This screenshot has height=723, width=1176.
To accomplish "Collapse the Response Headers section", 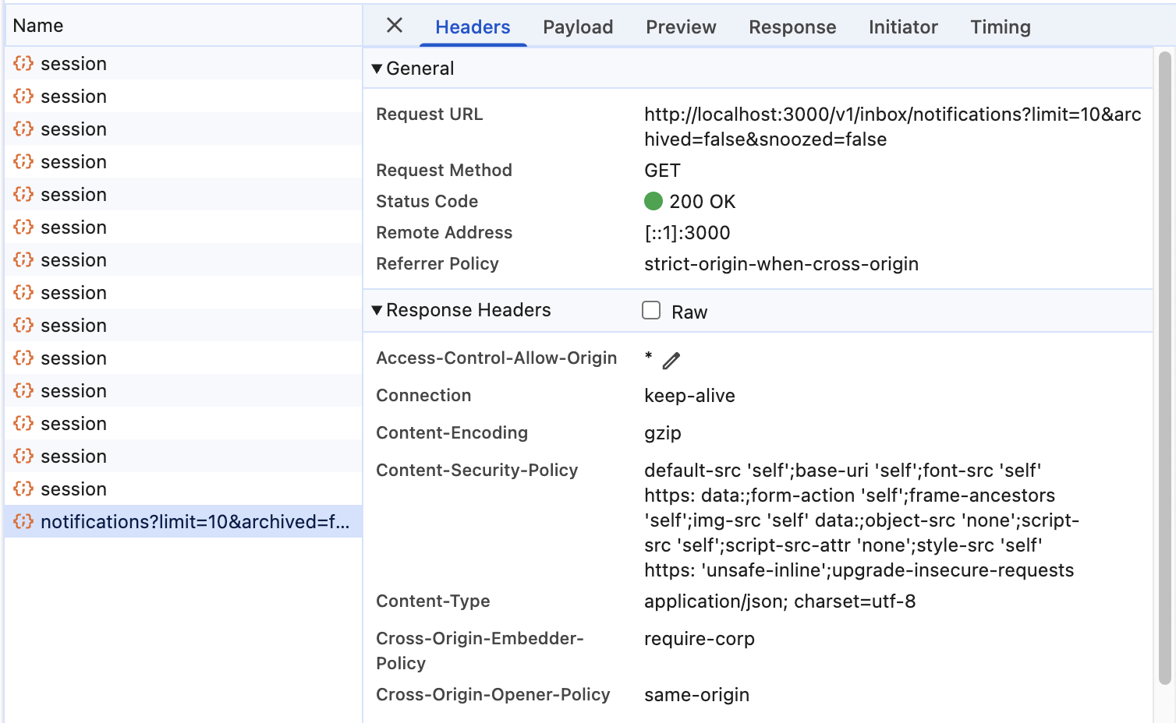I will point(377,310).
